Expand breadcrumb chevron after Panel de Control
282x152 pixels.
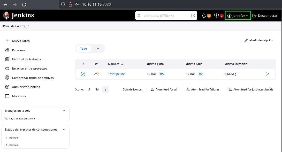(x=29, y=26)
